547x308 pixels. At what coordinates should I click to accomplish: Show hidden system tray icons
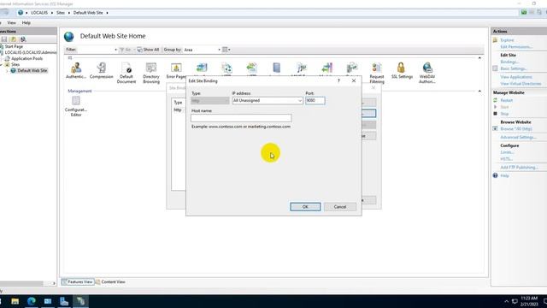[x=506, y=301]
